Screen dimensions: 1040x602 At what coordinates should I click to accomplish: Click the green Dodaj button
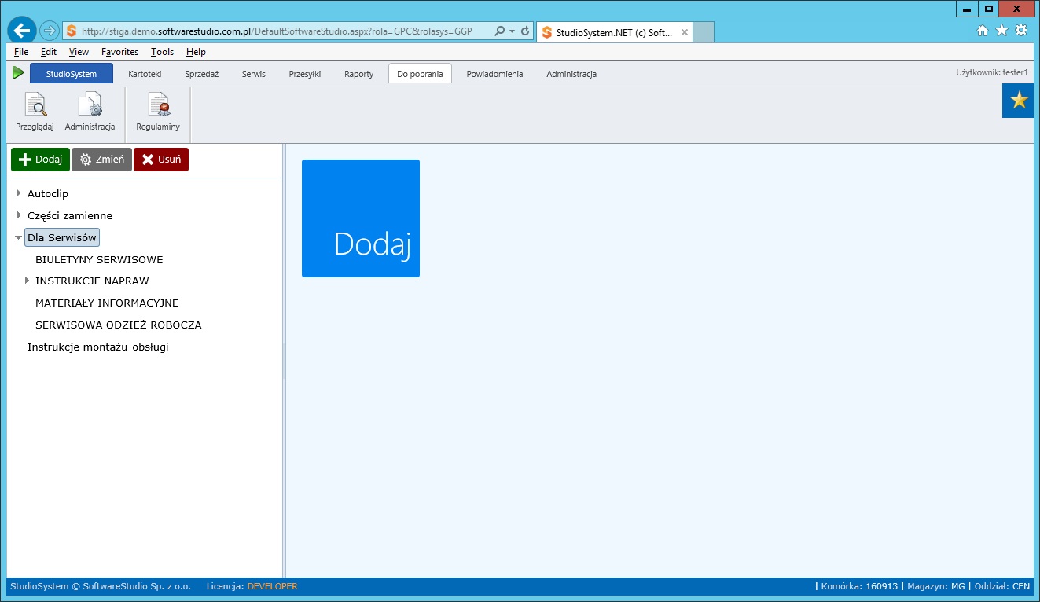[x=40, y=160]
